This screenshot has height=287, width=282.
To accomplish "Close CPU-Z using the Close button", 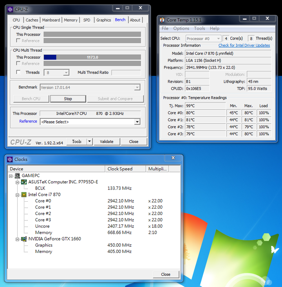I will (134, 141).
